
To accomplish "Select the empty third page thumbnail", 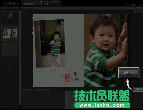I will [10, 49].
